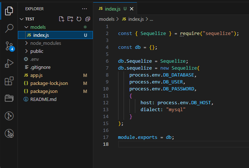Collapse the models folder

point(38,27)
